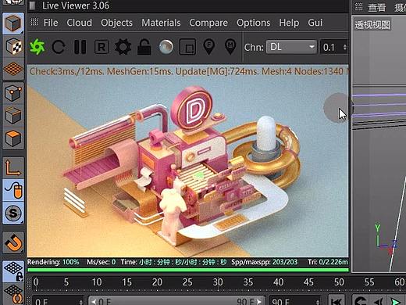Toggle the locked workplane grid icon
This screenshot has width=406, height=305.
pyautogui.click(x=13, y=271)
